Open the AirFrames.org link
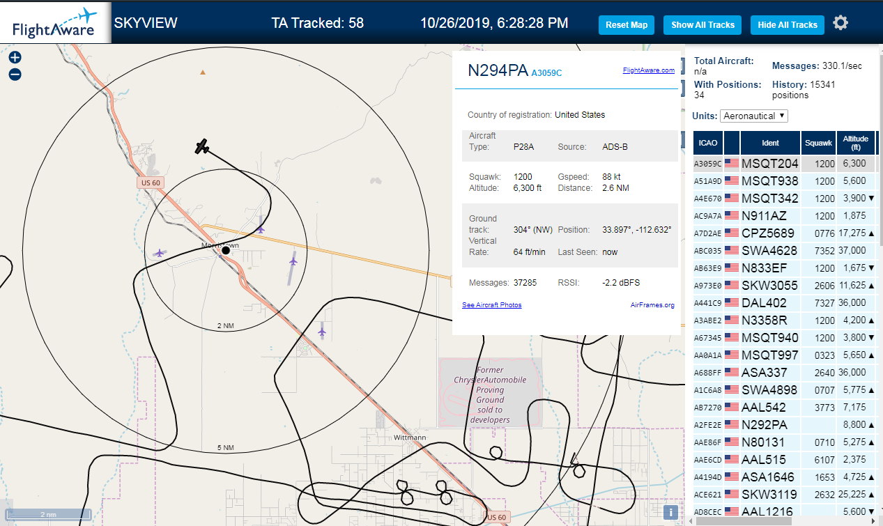 pos(652,305)
